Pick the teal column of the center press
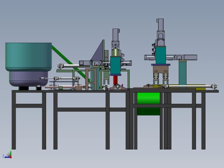Screen dimensions: 224x168 (115, 65)
